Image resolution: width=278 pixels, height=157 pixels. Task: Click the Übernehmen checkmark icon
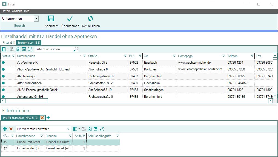point(70,19)
